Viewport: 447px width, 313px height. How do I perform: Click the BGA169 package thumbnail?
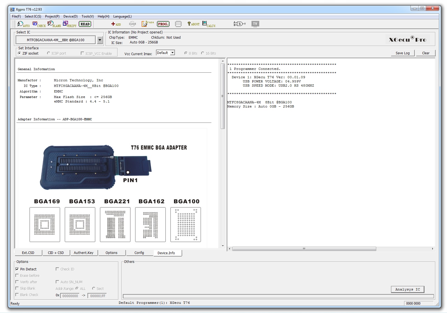point(45,224)
